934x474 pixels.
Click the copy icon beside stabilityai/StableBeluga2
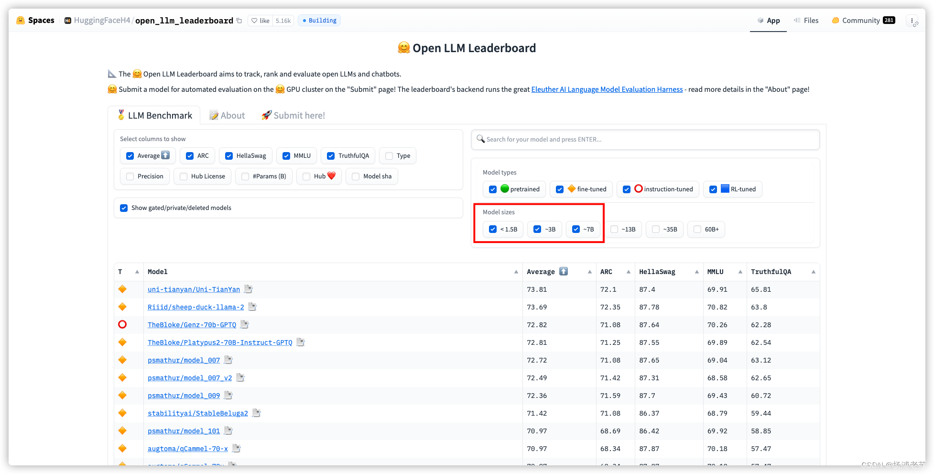[257, 413]
